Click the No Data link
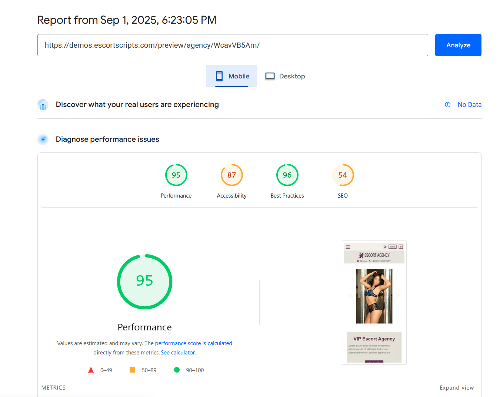 click(470, 105)
